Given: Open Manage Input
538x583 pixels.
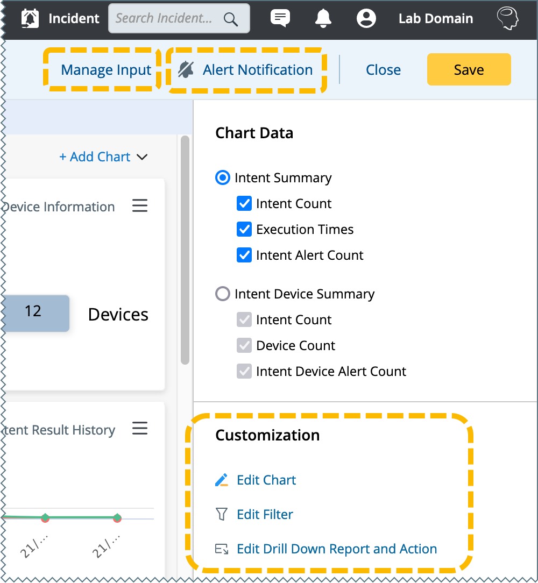Looking at the screenshot, I should [106, 70].
